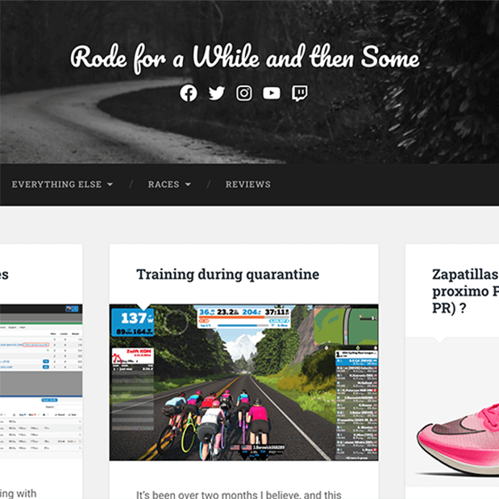This screenshot has height=499, width=499.
Task: Open the Races menu item
Action: (164, 185)
